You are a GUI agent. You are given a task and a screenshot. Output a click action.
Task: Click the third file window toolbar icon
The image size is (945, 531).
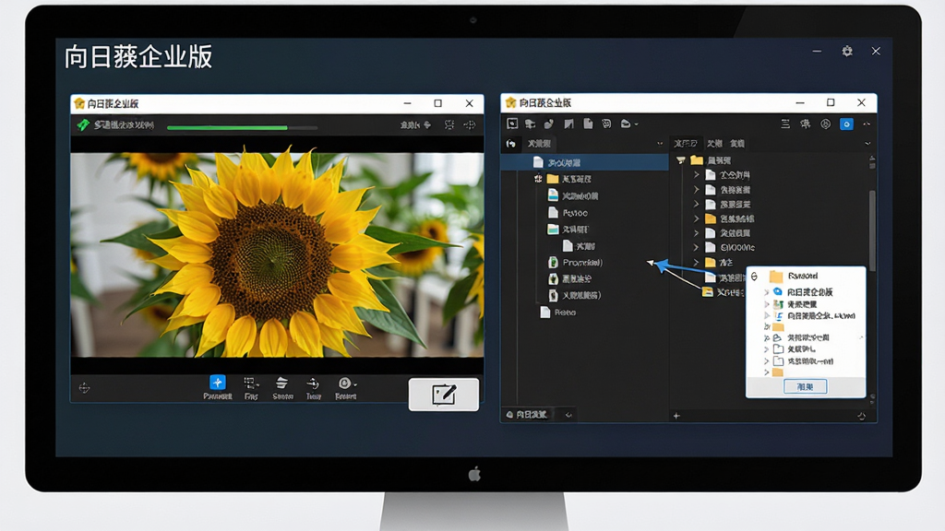pos(549,124)
